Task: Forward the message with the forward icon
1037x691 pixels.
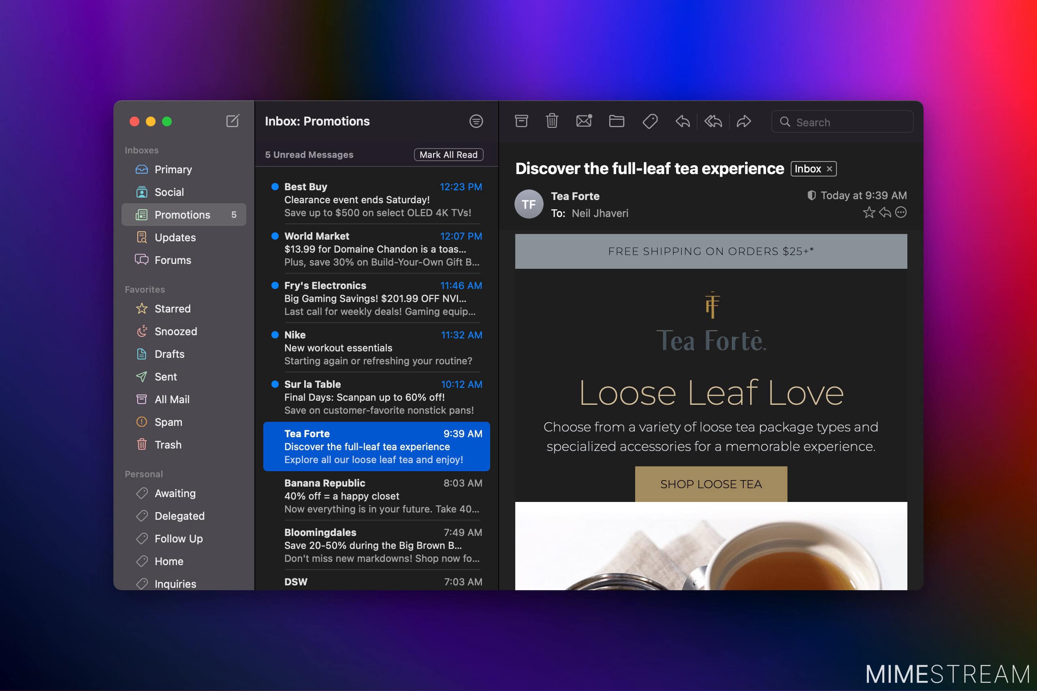Action: point(744,121)
